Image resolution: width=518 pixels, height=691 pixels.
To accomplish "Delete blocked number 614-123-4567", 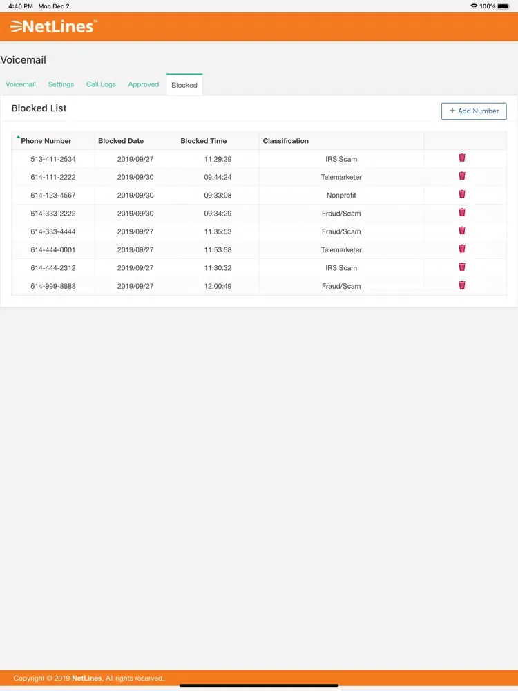I will pyautogui.click(x=461, y=194).
